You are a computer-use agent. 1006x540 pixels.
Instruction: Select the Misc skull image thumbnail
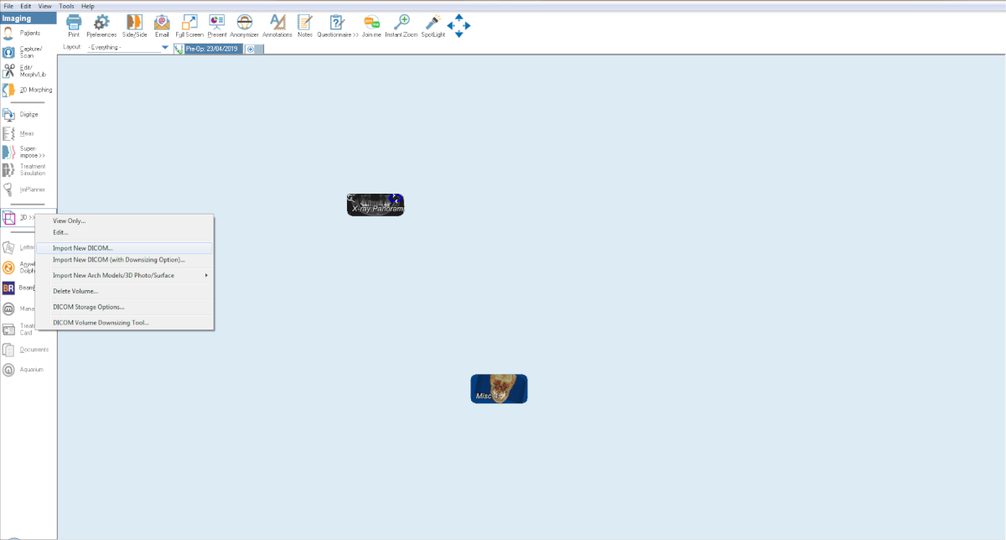[x=499, y=389]
